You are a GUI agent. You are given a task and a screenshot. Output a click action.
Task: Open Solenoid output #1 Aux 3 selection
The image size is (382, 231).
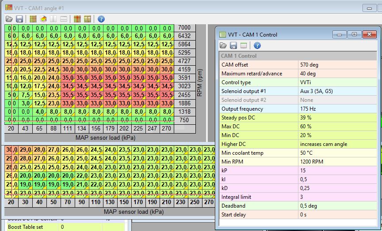tap(337, 91)
